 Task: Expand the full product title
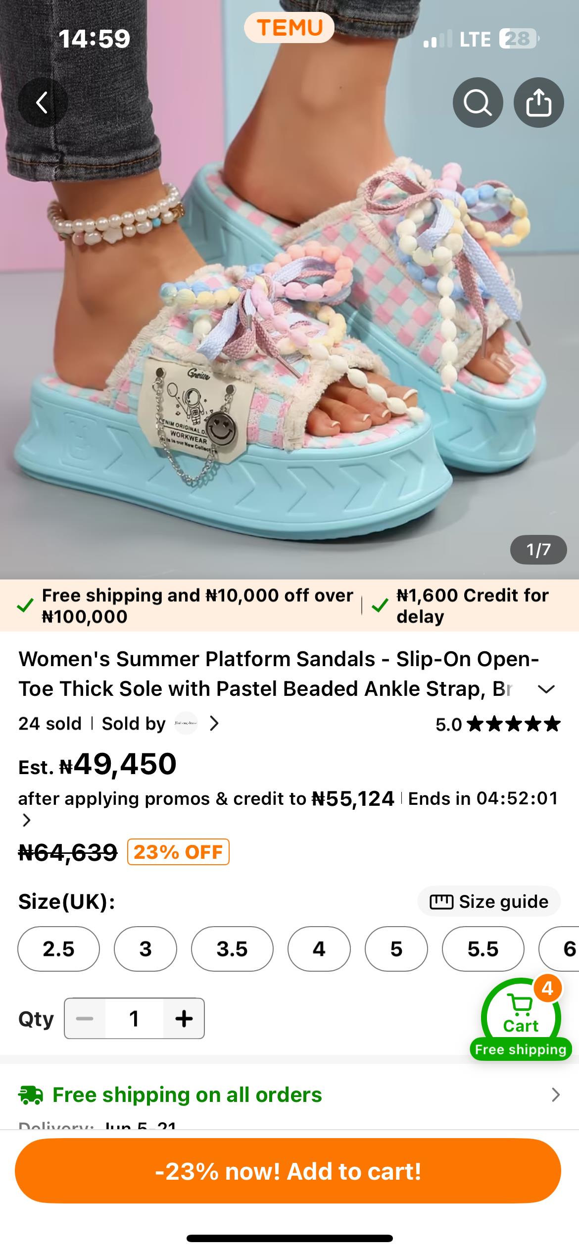[546, 689]
